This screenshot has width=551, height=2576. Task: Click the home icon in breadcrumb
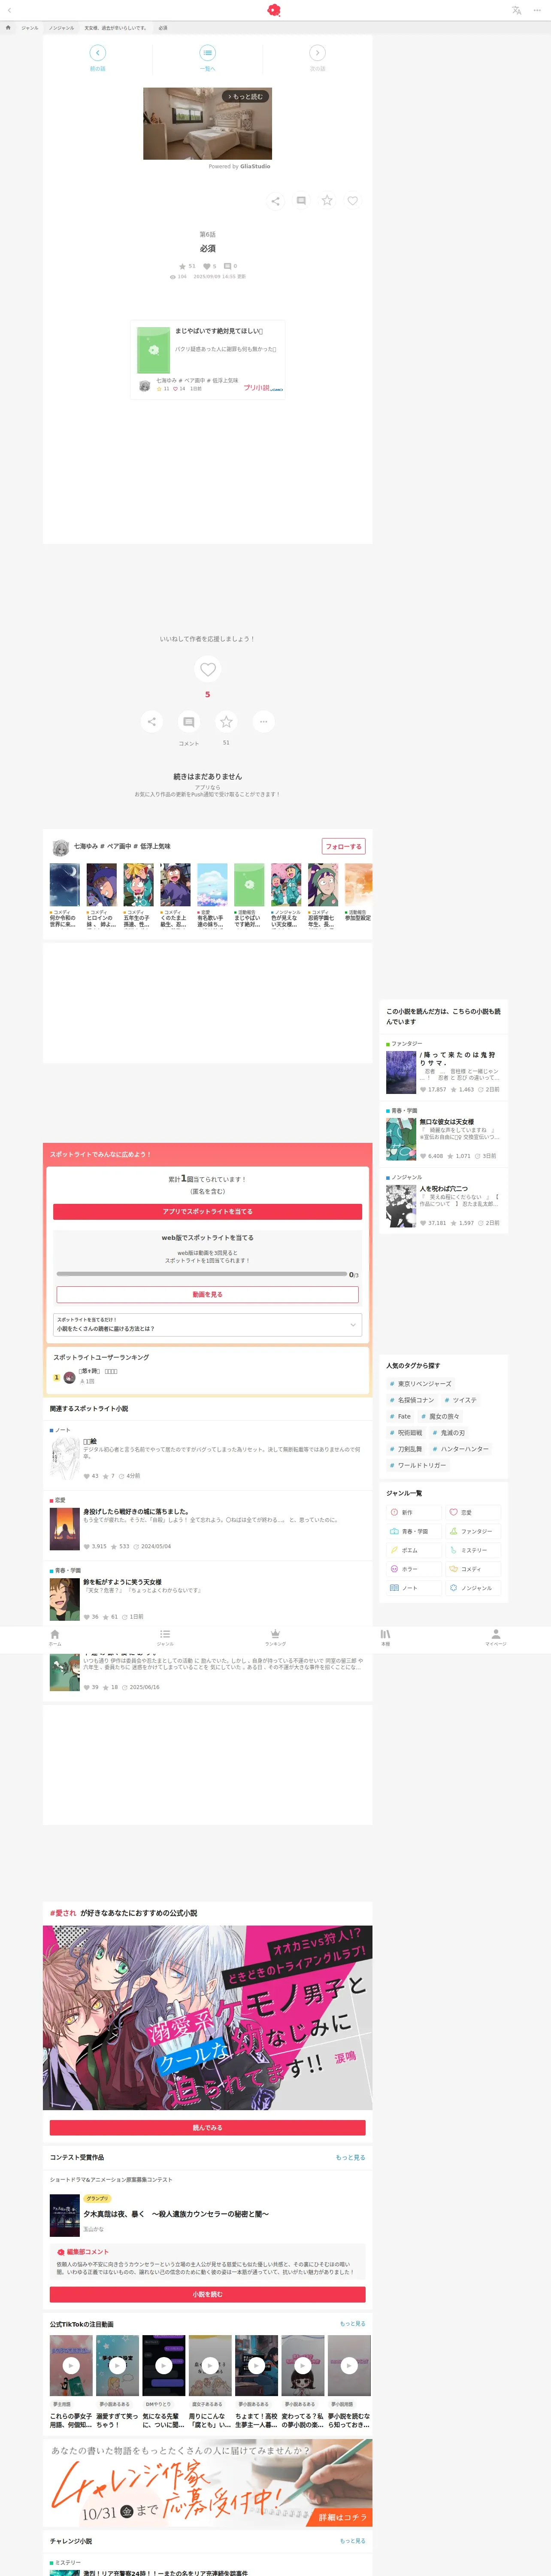(8, 28)
